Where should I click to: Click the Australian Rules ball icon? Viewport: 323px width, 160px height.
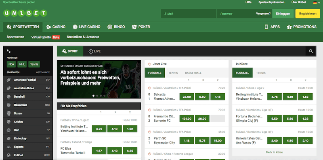coord(8,88)
